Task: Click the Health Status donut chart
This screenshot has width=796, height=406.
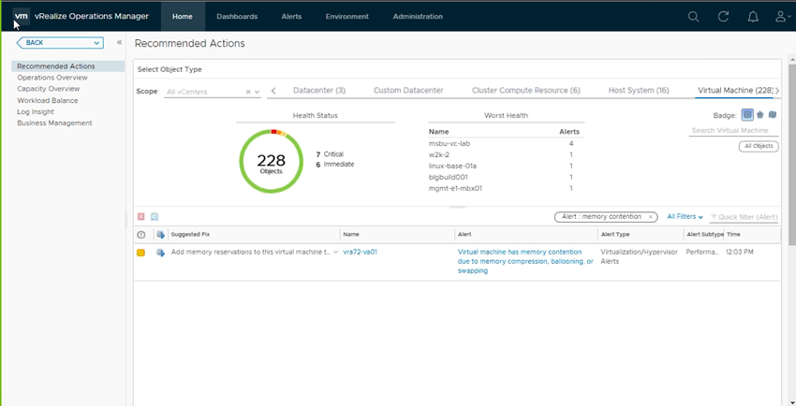Action: click(271, 161)
